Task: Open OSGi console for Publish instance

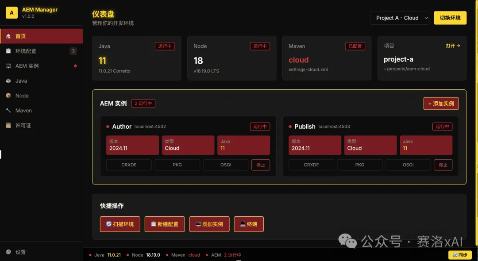Action: coord(408,165)
